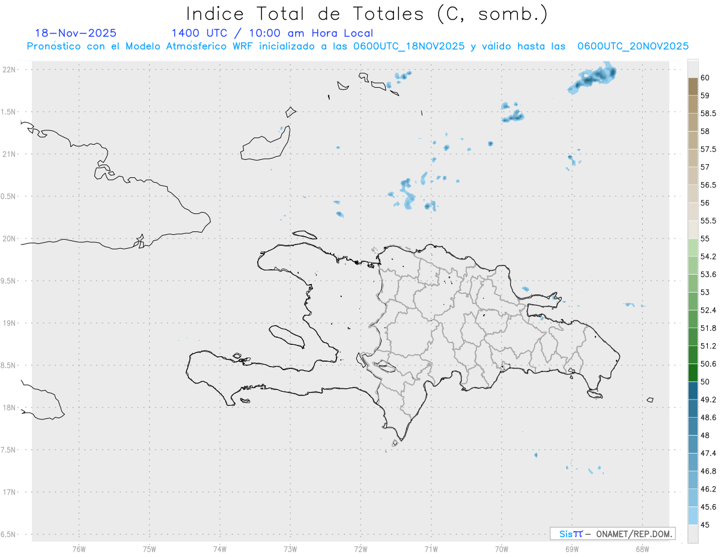Click the color scale label "51.2"
This screenshot has height=557, width=721.
[x=708, y=346]
